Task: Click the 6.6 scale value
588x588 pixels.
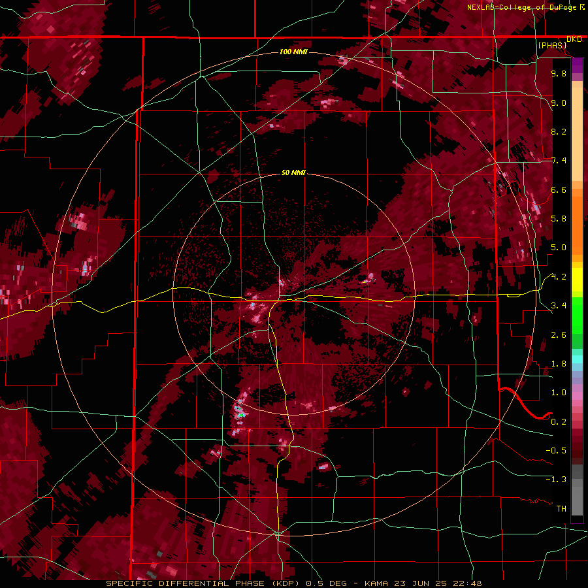Action: 559,189
